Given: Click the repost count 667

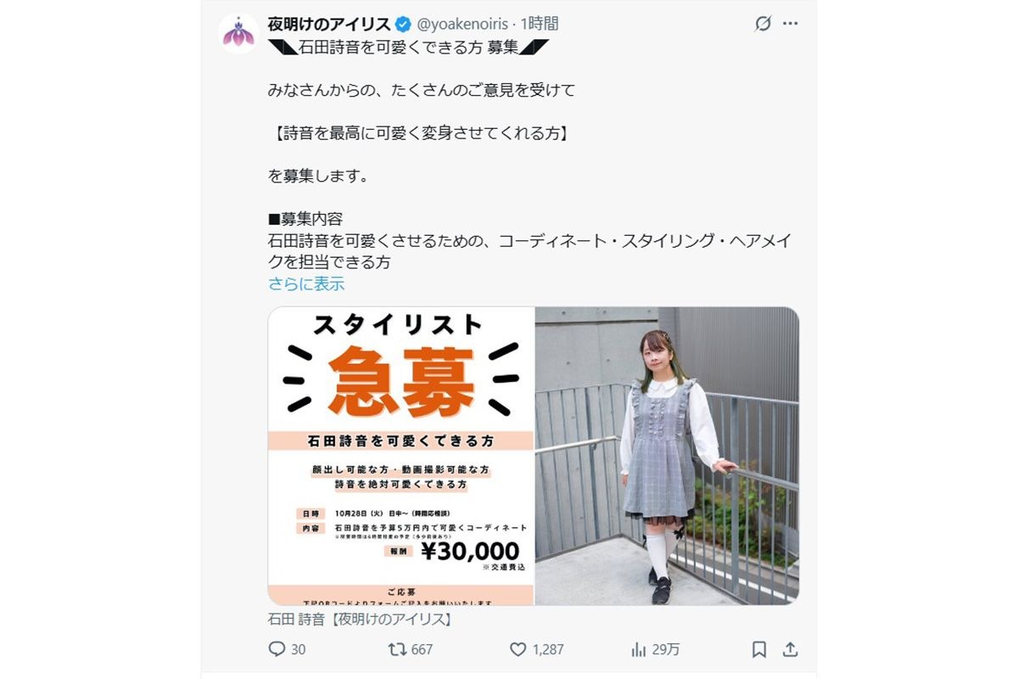Looking at the screenshot, I should tap(422, 649).
